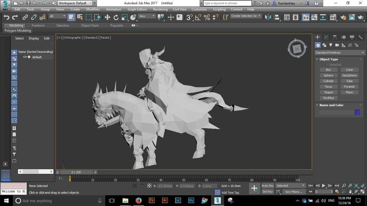Enable the AutoGrid checkbox

pos(328,65)
